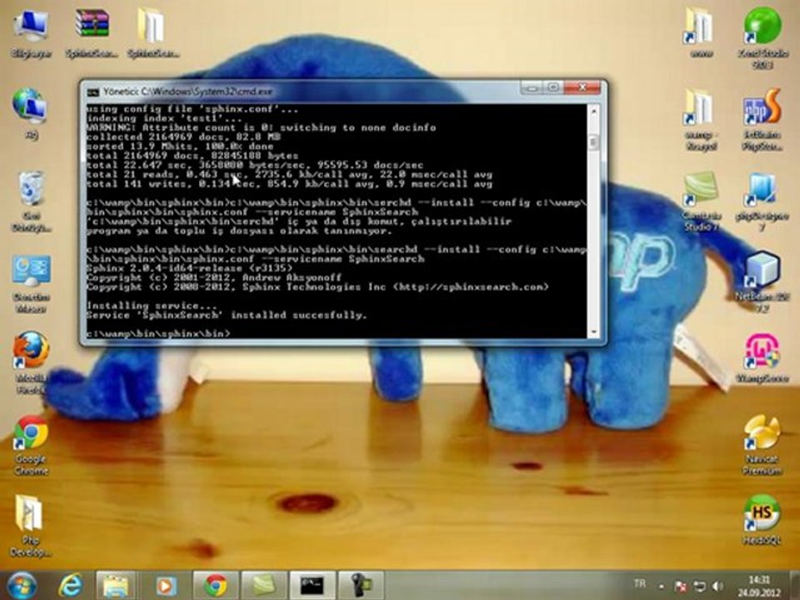The image size is (800, 600).
Task: Open the Bilgisayar desktop icon
Action: pos(31,33)
